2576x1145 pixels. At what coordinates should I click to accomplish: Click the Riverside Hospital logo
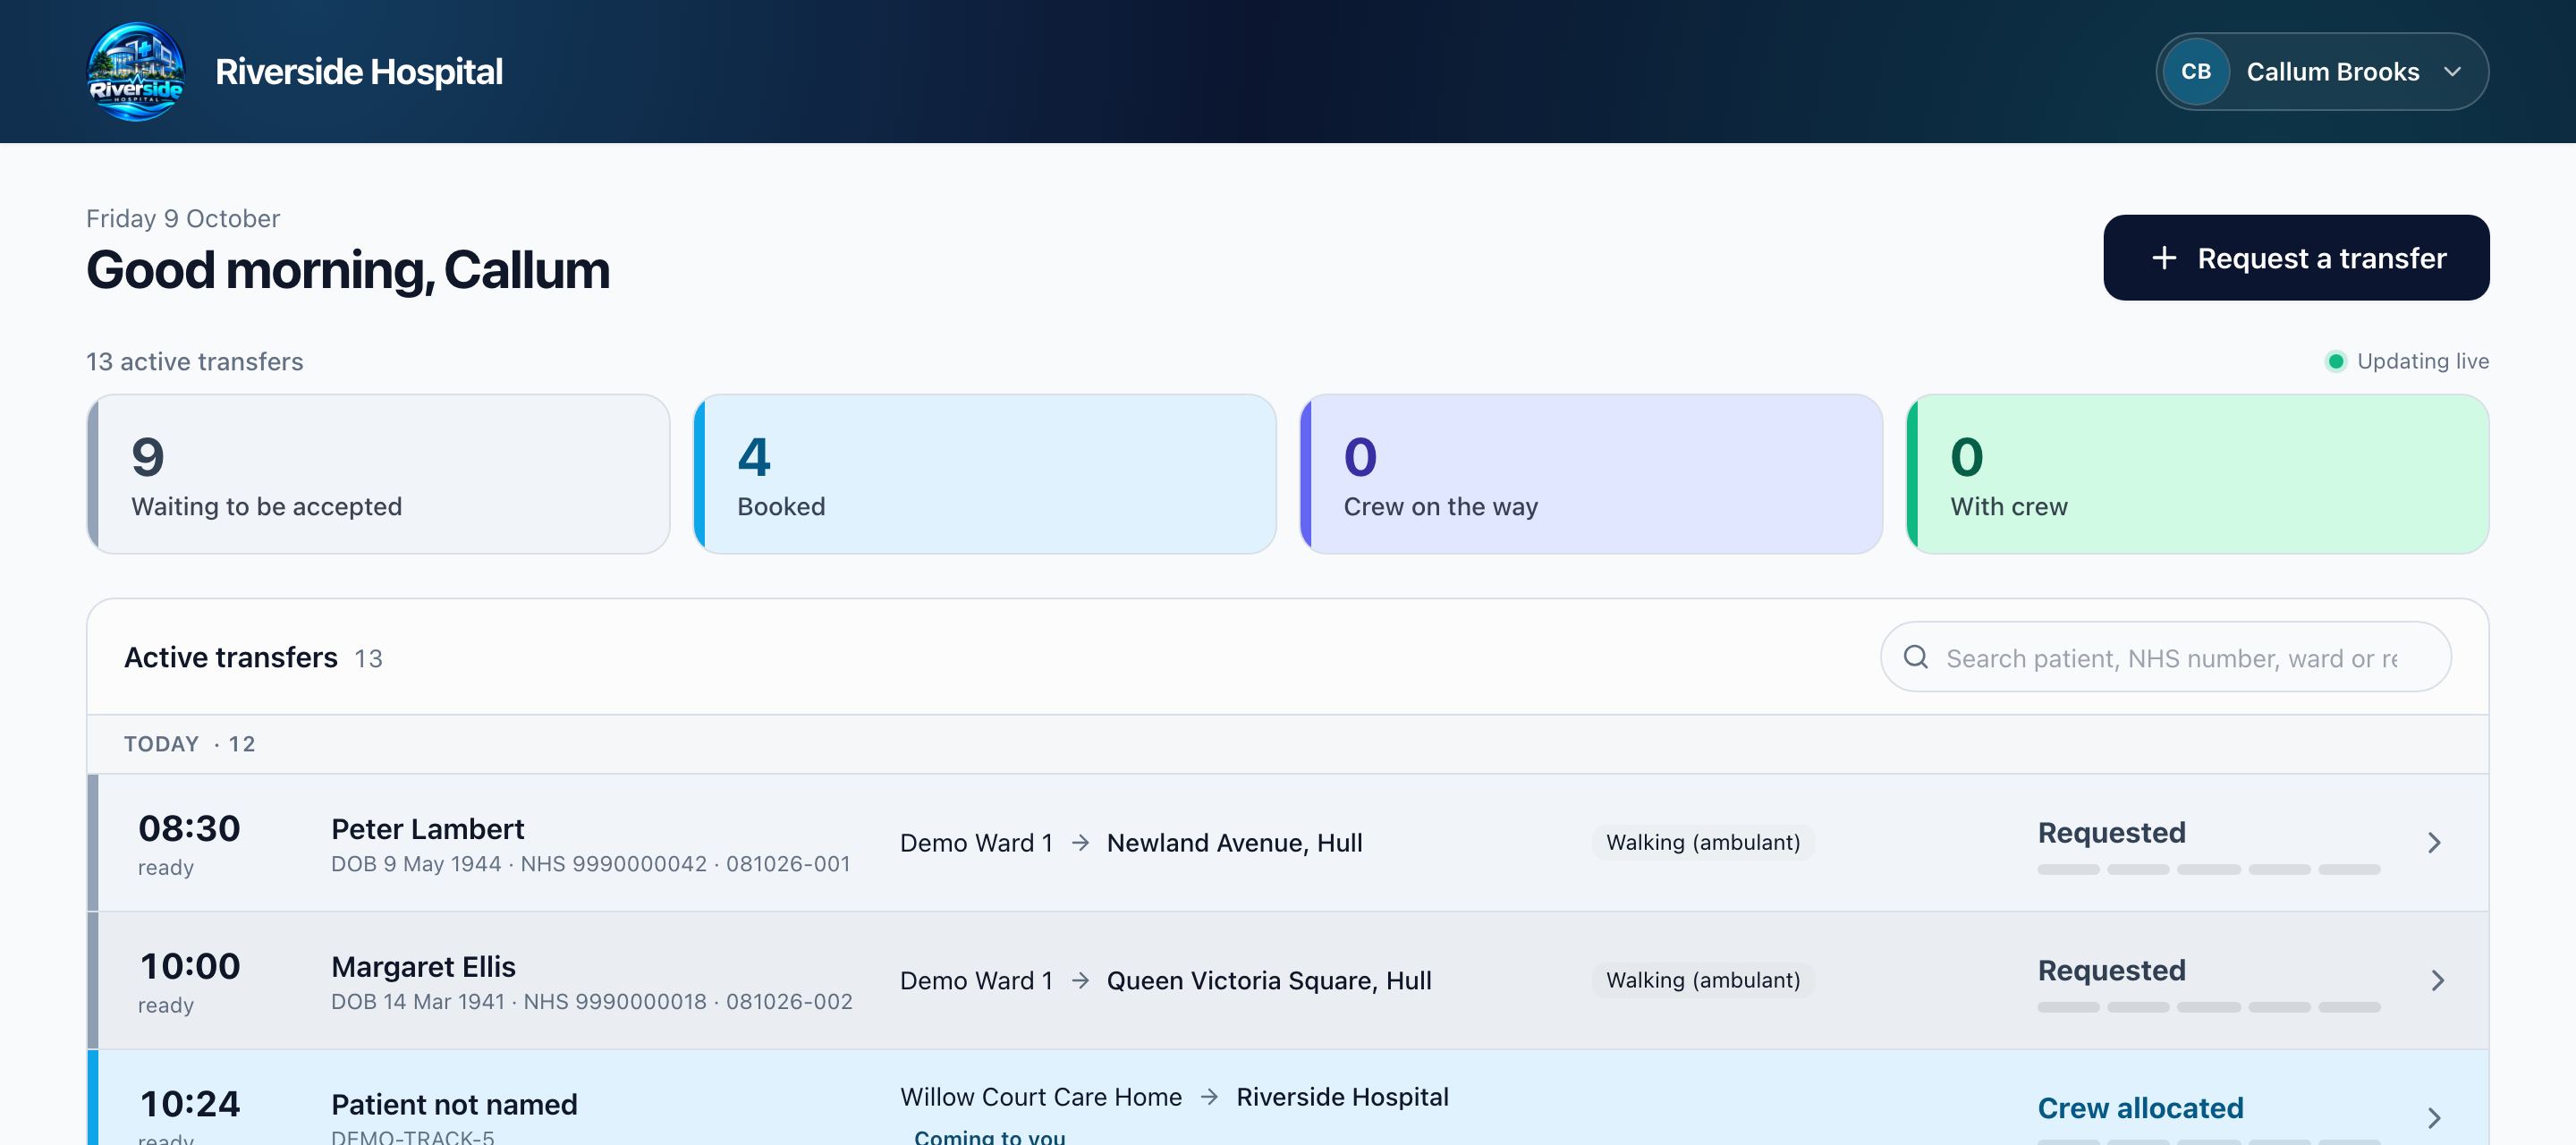pos(136,71)
